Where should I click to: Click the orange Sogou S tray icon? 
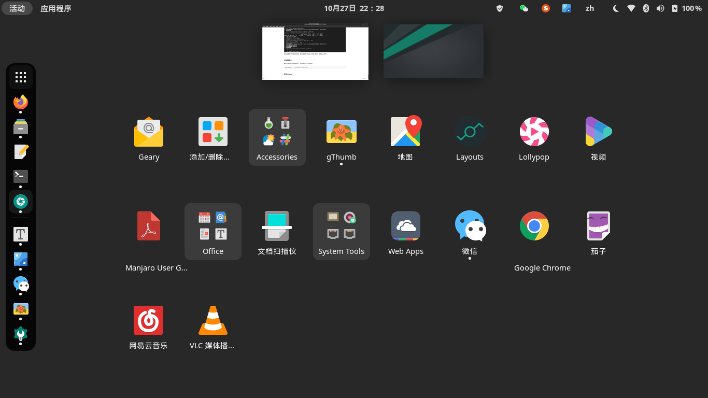click(x=545, y=8)
